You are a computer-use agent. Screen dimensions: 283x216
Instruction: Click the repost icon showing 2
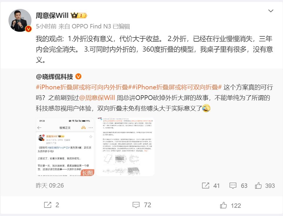[51, 205]
